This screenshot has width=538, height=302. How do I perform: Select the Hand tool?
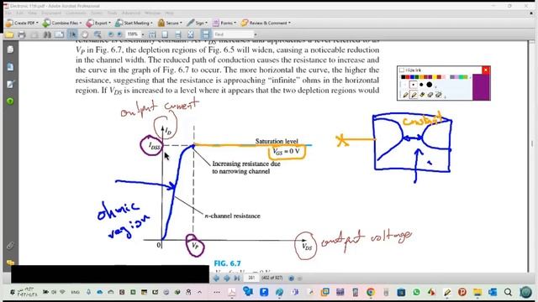click(x=84, y=34)
